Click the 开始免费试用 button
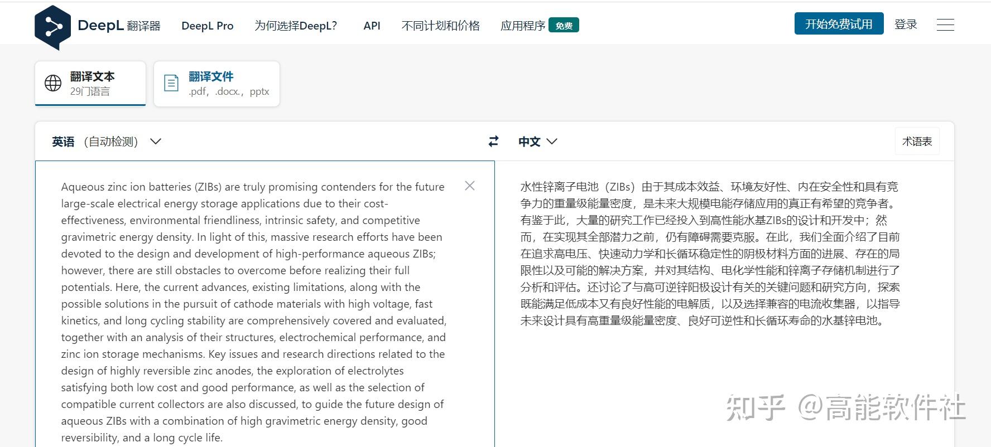This screenshot has width=991, height=447. tap(839, 24)
